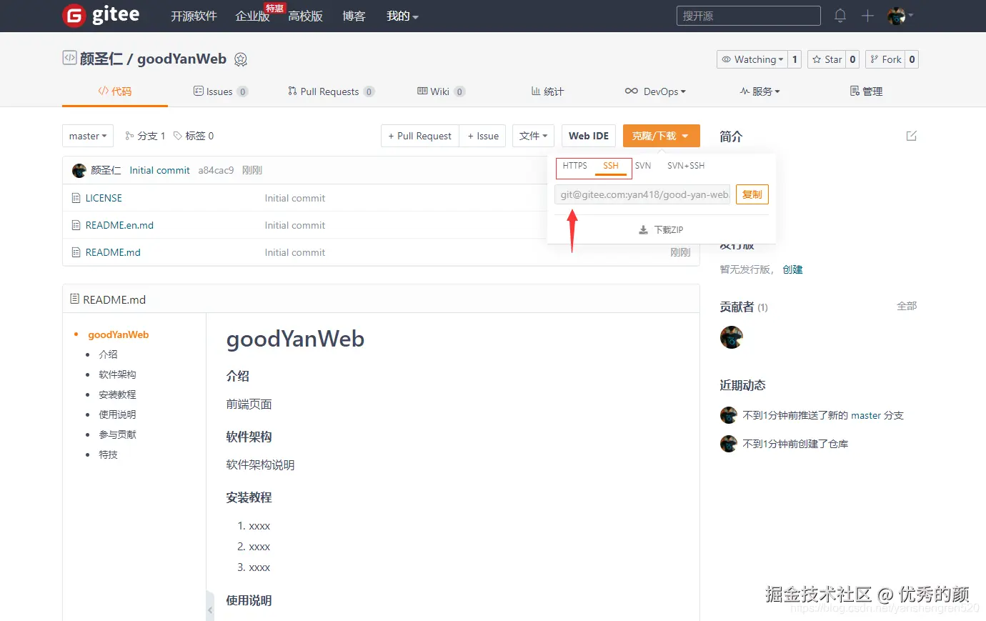Click the README.md file row icon
The height and width of the screenshot is (621, 986).
[x=76, y=252]
